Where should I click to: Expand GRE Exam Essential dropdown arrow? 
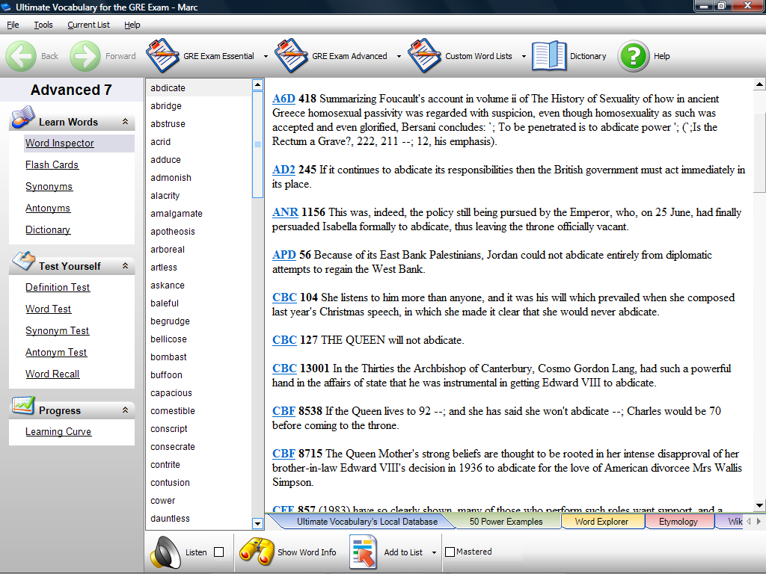(x=266, y=57)
